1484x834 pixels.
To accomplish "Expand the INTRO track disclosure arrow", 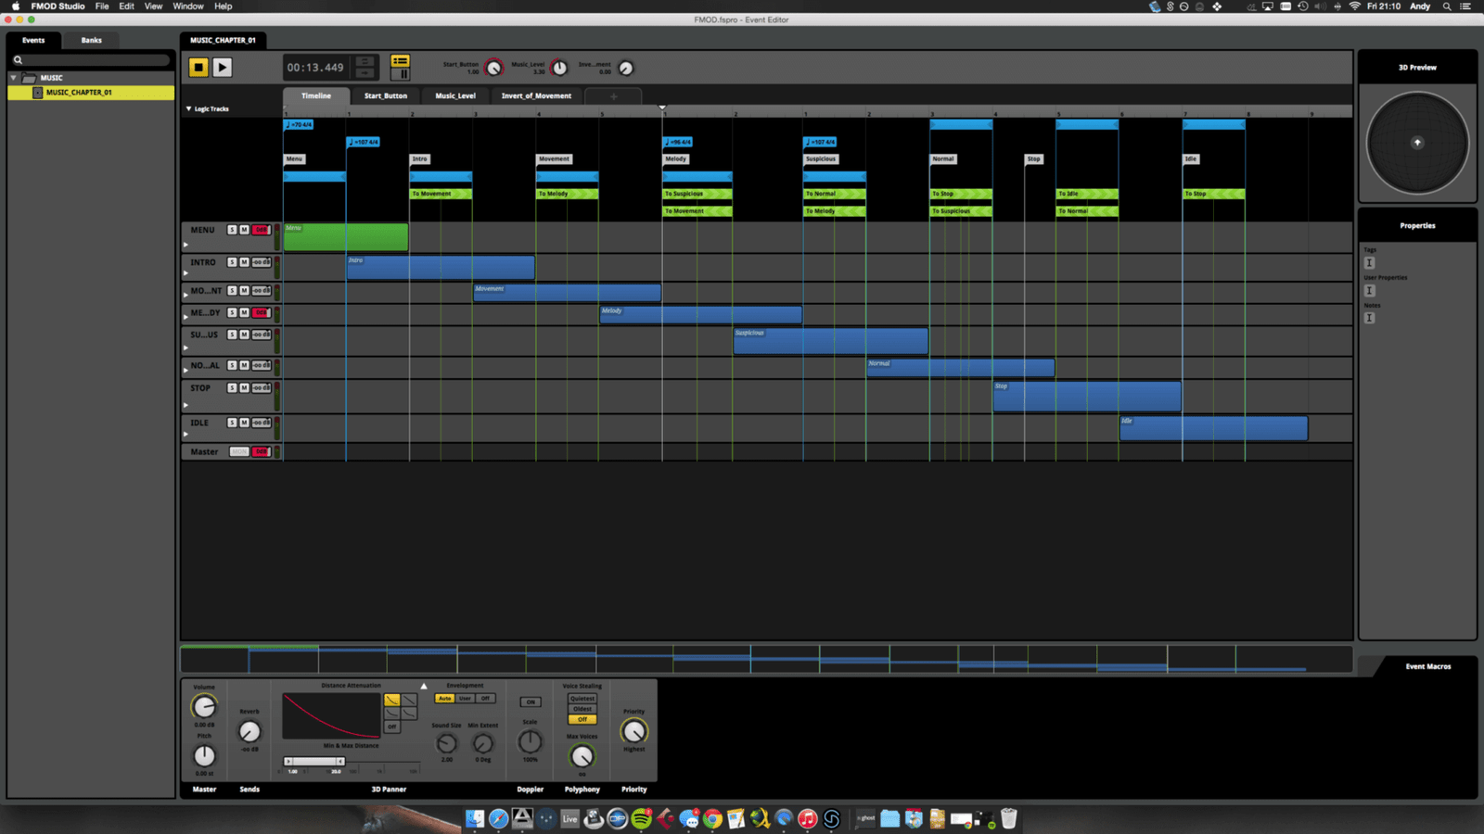I will tap(185, 273).
